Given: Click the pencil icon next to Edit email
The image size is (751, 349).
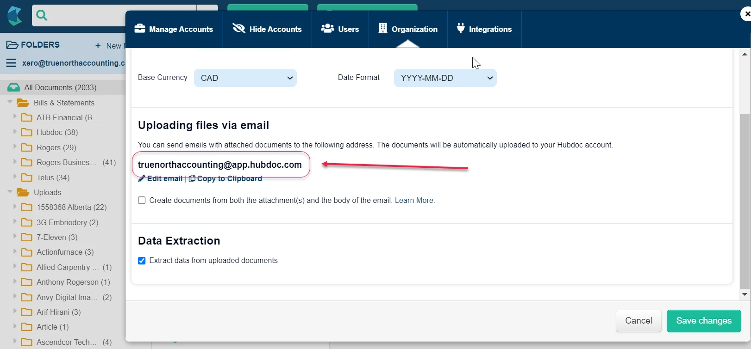Looking at the screenshot, I should tap(142, 179).
